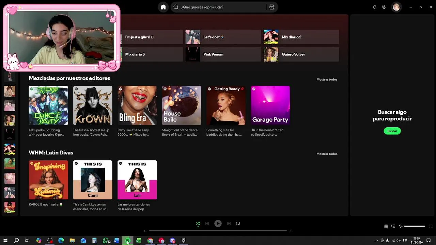Open the Wi-Fi network tray icon
This screenshot has width=436, height=245.
point(393,241)
